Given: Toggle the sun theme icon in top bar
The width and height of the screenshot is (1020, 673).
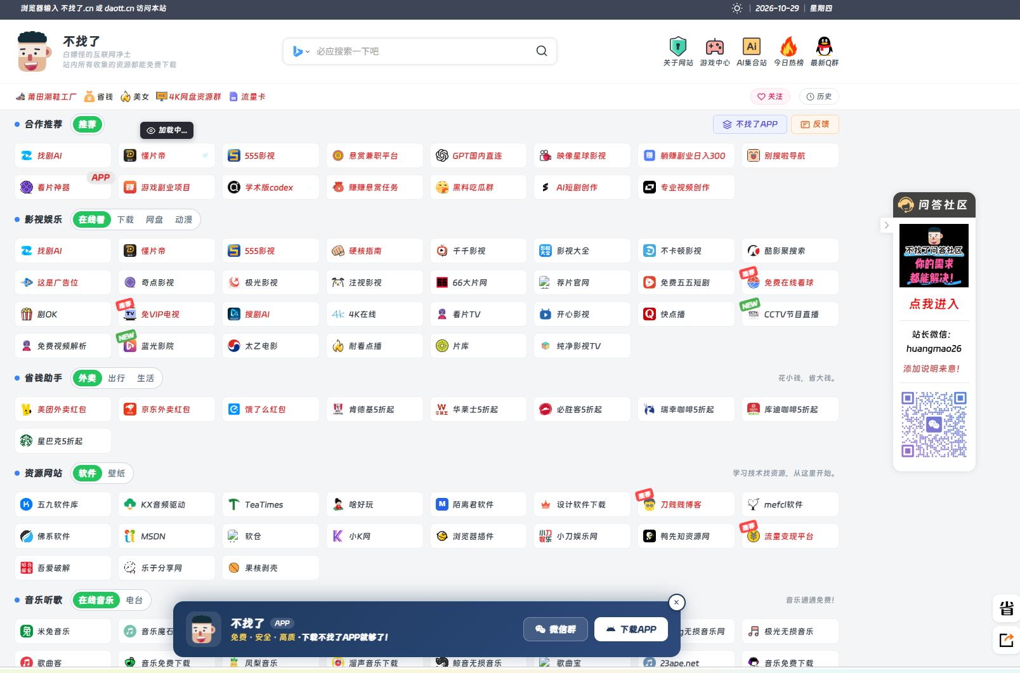Looking at the screenshot, I should [x=737, y=8].
